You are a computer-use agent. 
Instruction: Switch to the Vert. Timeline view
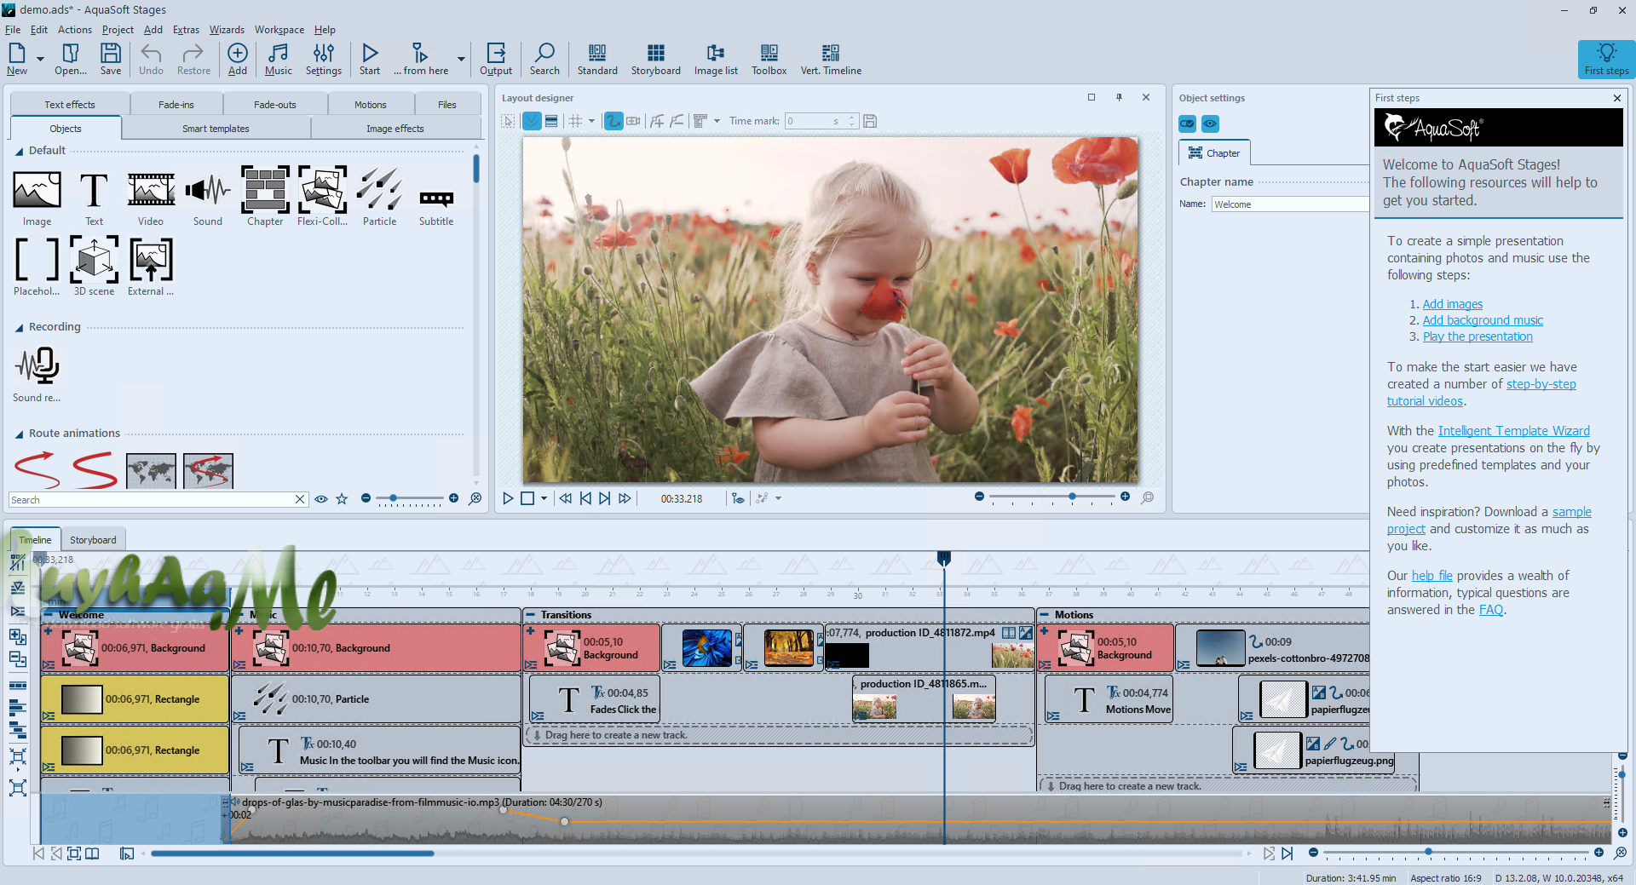coord(831,59)
